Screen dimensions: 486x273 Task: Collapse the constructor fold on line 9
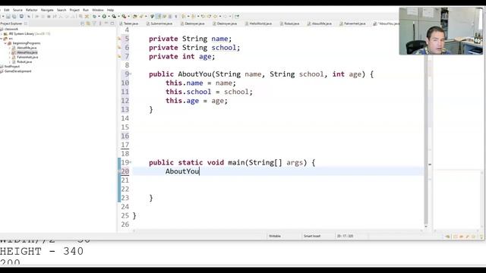coord(131,74)
